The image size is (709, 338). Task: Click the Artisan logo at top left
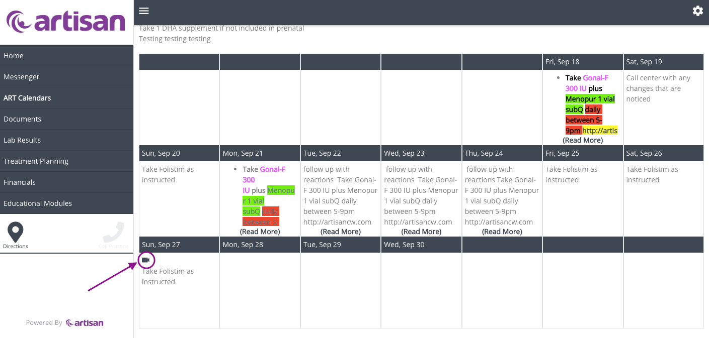[x=66, y=22]
